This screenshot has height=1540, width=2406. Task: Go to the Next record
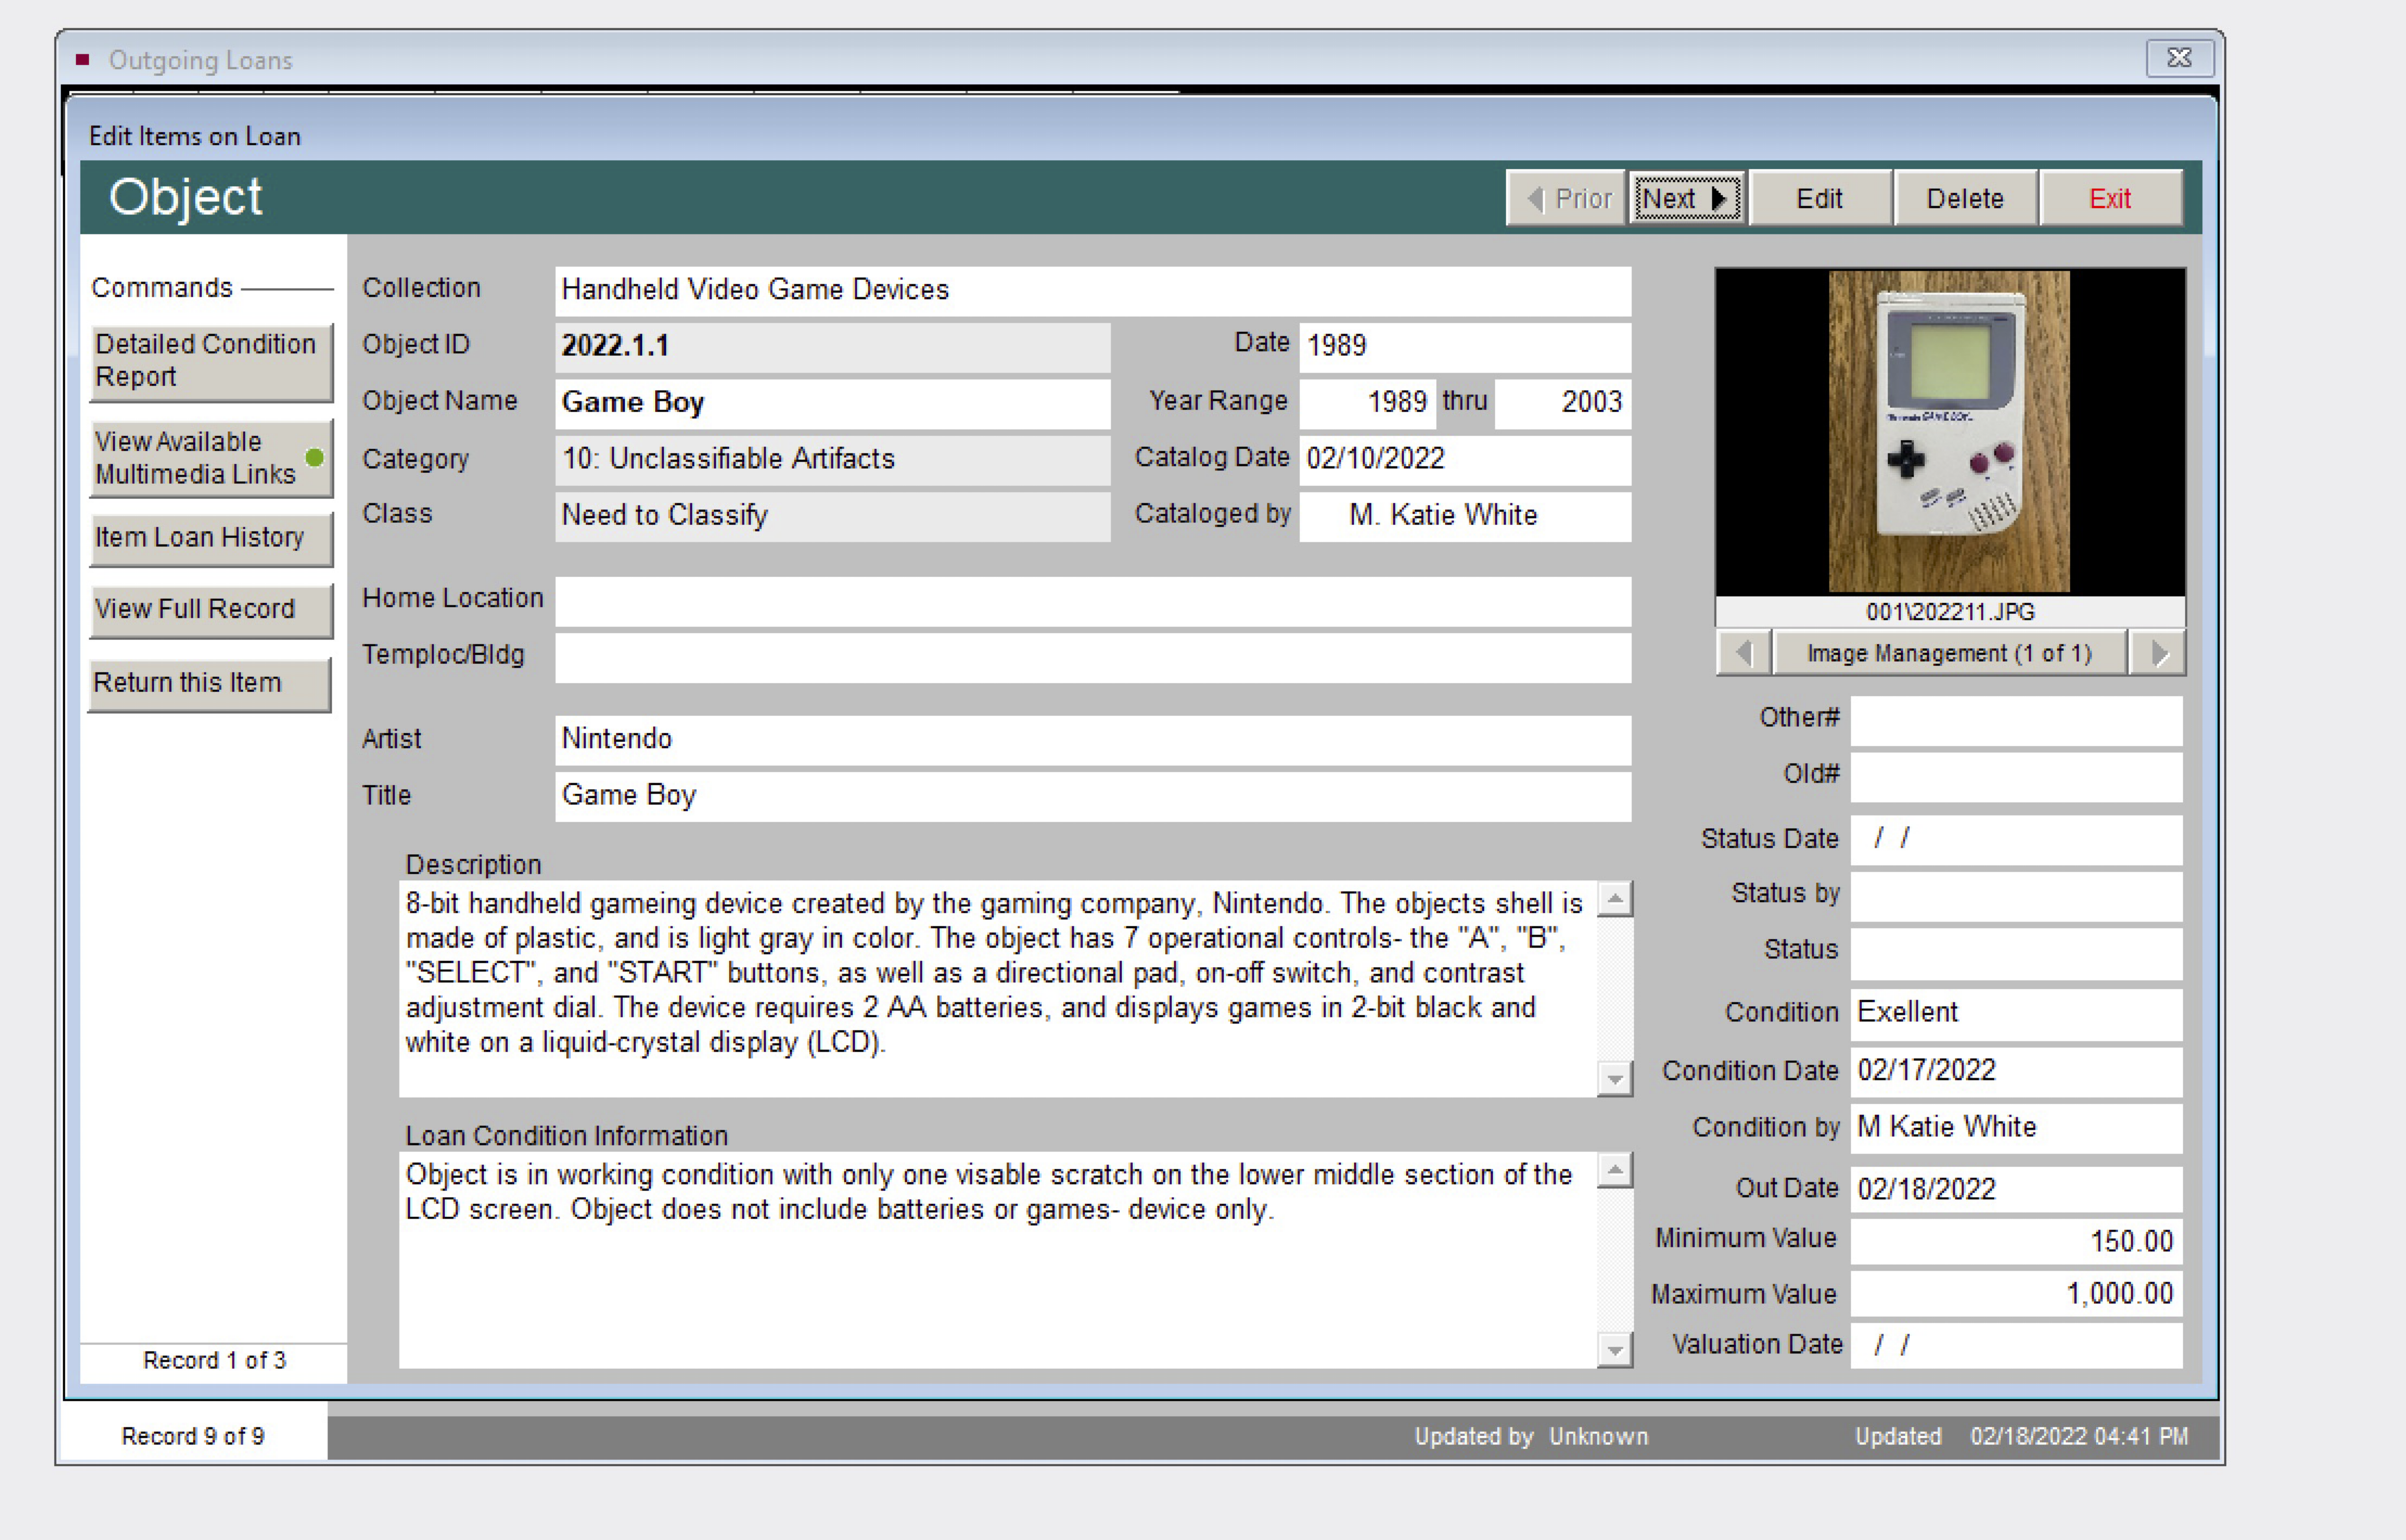pos(1686,198)
